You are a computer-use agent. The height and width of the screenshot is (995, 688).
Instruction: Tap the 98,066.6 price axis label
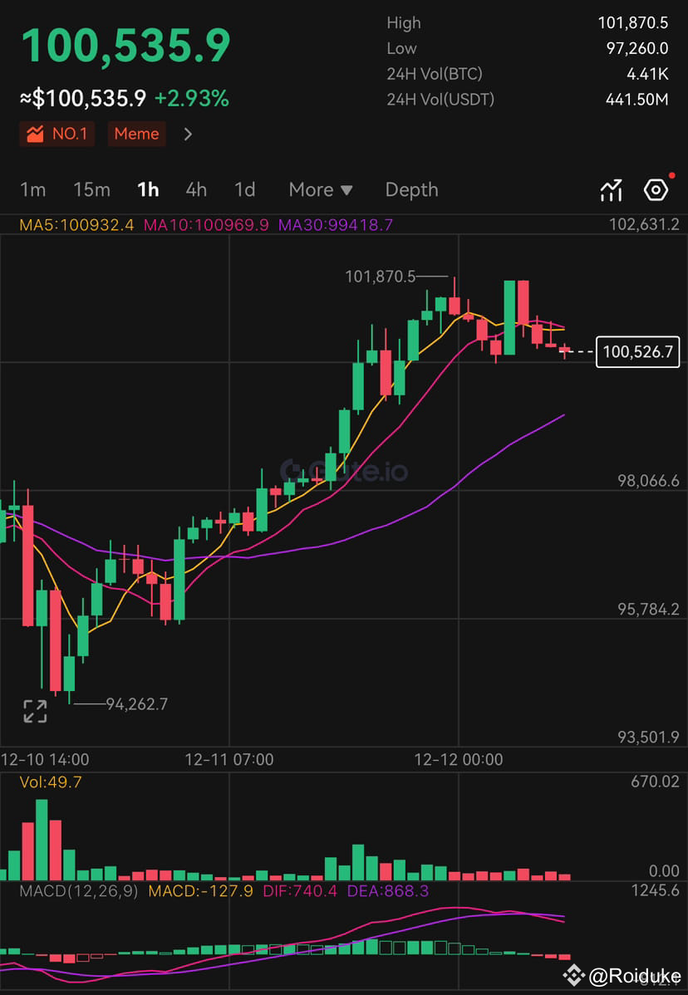coord(649,481)
